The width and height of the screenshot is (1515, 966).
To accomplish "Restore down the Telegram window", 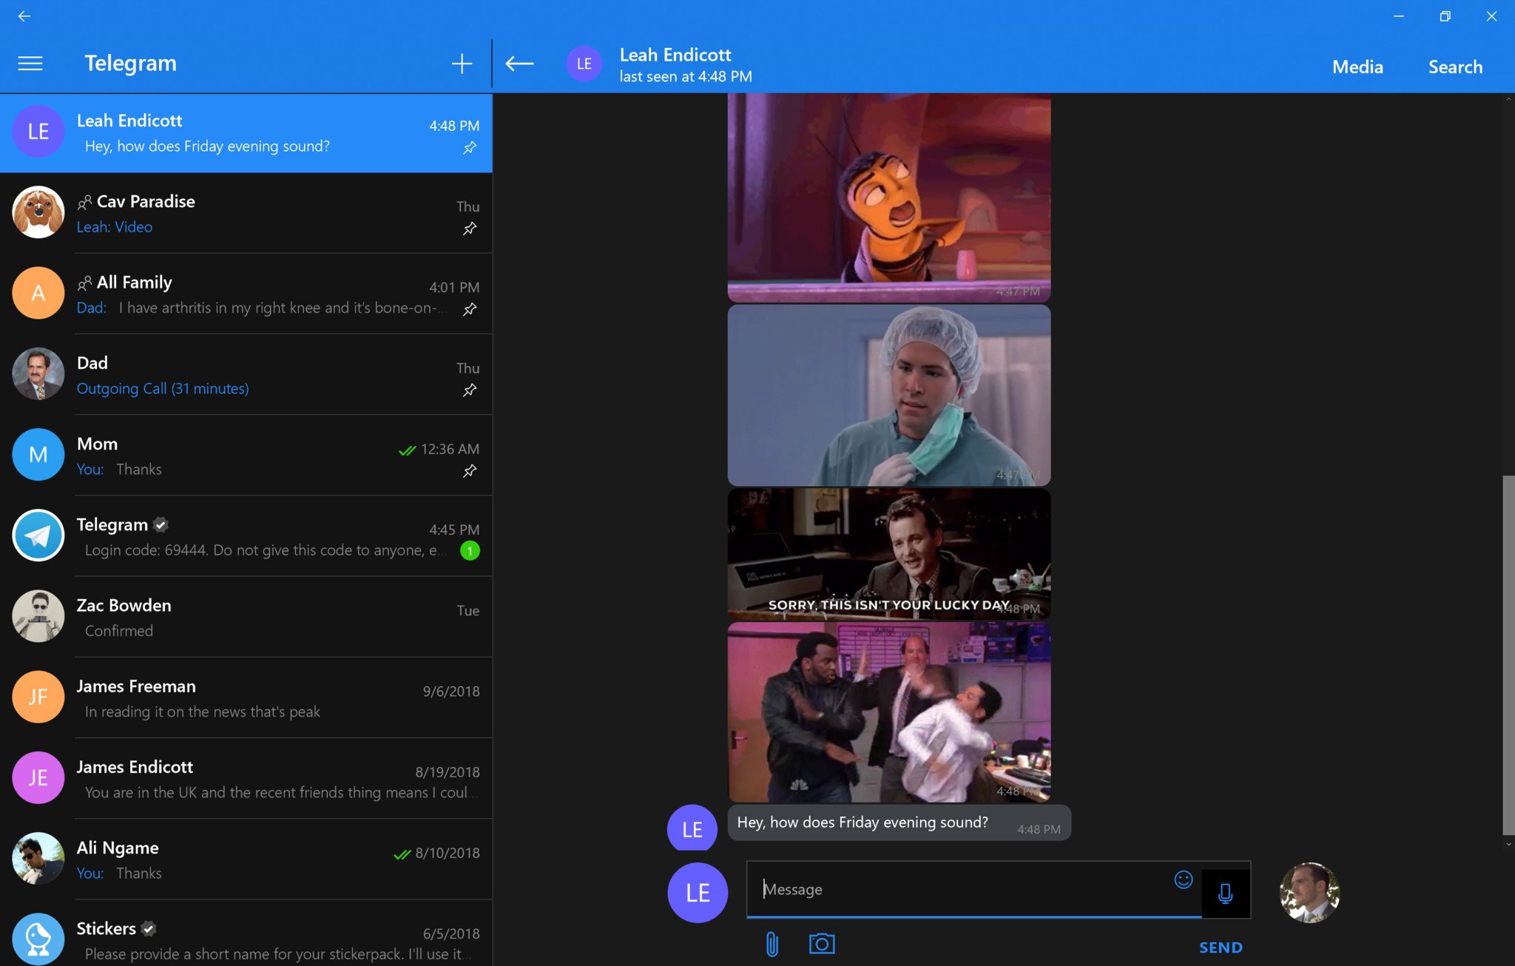I will pyautogui.click(x=1445, y=16).
